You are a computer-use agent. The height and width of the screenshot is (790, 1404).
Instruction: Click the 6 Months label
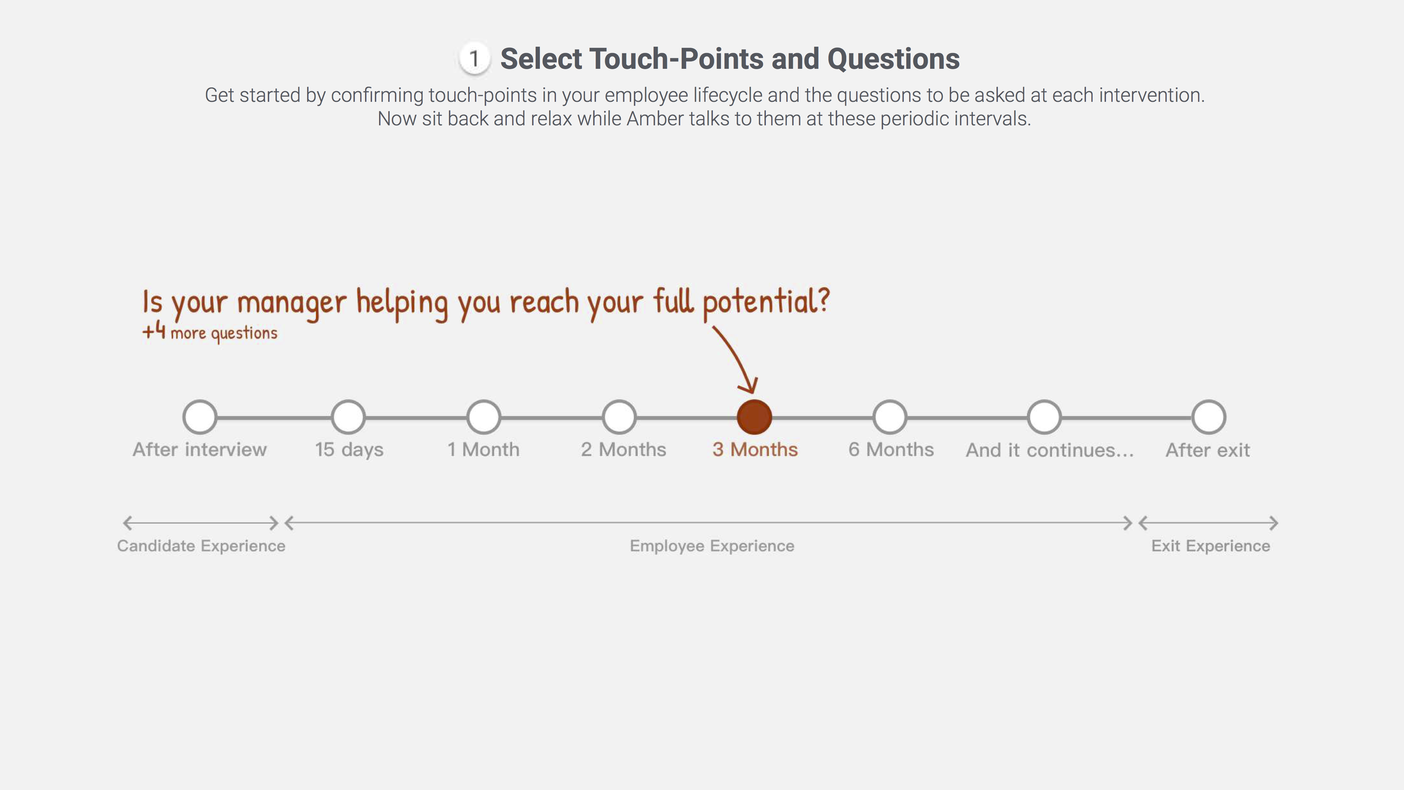coord(891,450)
